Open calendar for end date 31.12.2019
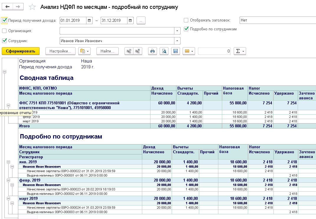316x219 pixels. pyautogui.click(x=130, y=20)
